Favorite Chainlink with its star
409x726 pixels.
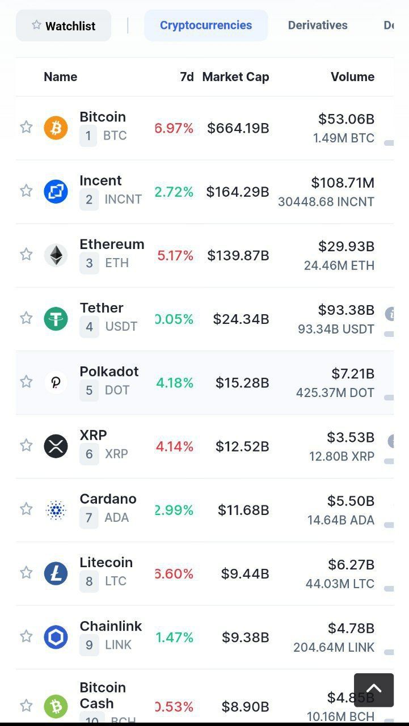point(26,636)
